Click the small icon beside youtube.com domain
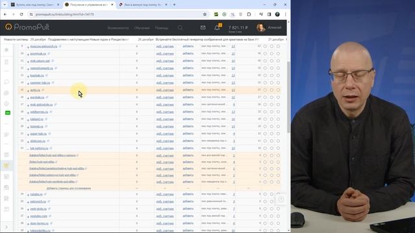This screenshot has width=415, height=233. coord(50,216)
